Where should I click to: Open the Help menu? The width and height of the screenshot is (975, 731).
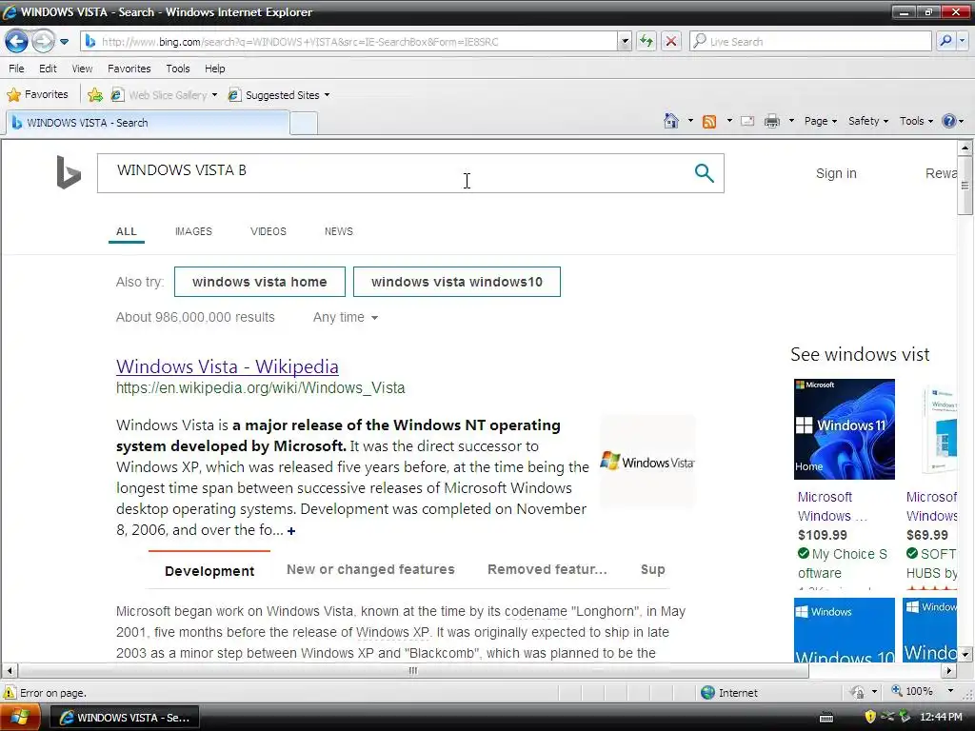coord(214,69)
